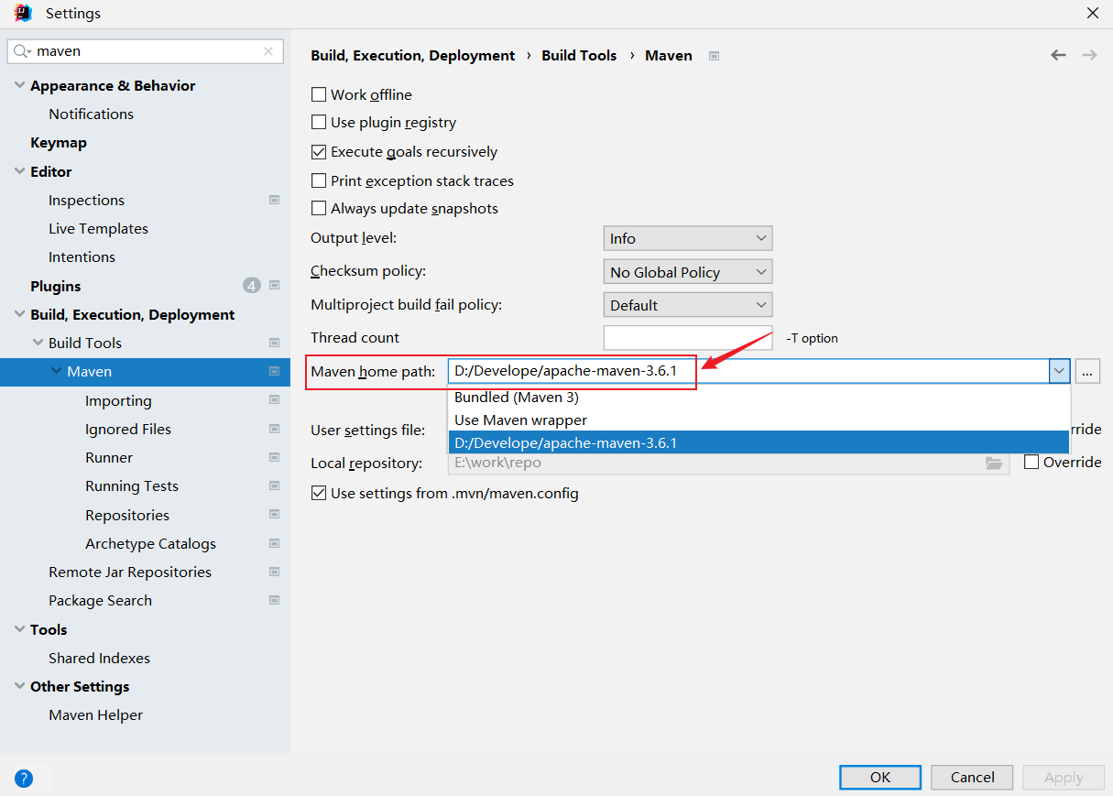Open Live Templates settings

98,228
